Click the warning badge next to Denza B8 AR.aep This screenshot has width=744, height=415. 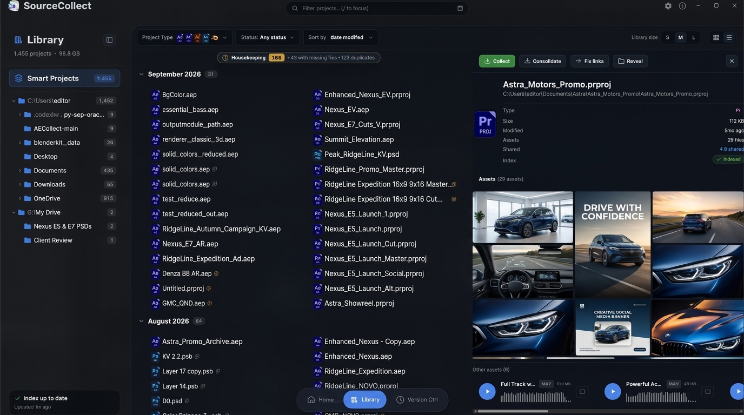[x=216, y=274]
